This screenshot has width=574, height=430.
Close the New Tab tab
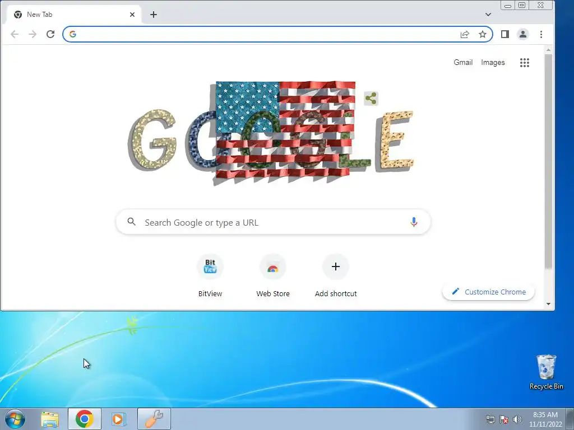click(132, 15)
